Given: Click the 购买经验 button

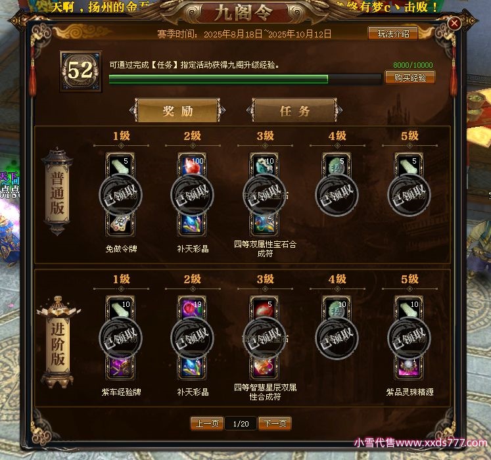Looking at the screenshot, I should point(410,78).
